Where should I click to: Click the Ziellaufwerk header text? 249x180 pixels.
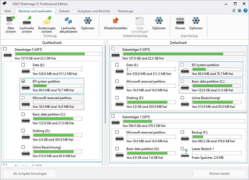pyautogui.click(x=178, y=43)
